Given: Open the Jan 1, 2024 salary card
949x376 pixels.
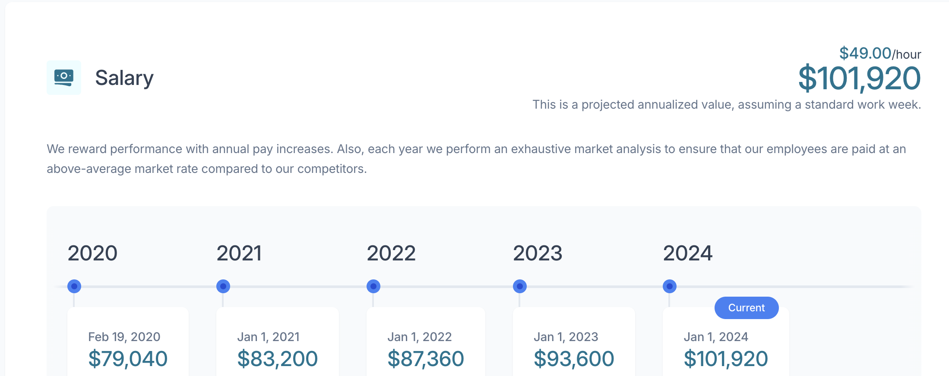Looking at the screenshot, I should coord(726,342).
